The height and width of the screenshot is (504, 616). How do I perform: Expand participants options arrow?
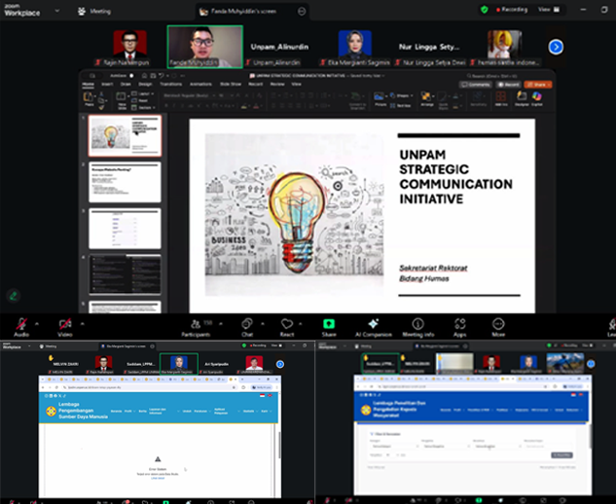tap(221, 324)
